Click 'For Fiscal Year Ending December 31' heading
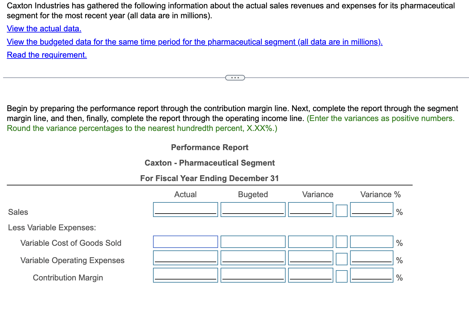Screen dimensions: 469x312 [210, 178]
